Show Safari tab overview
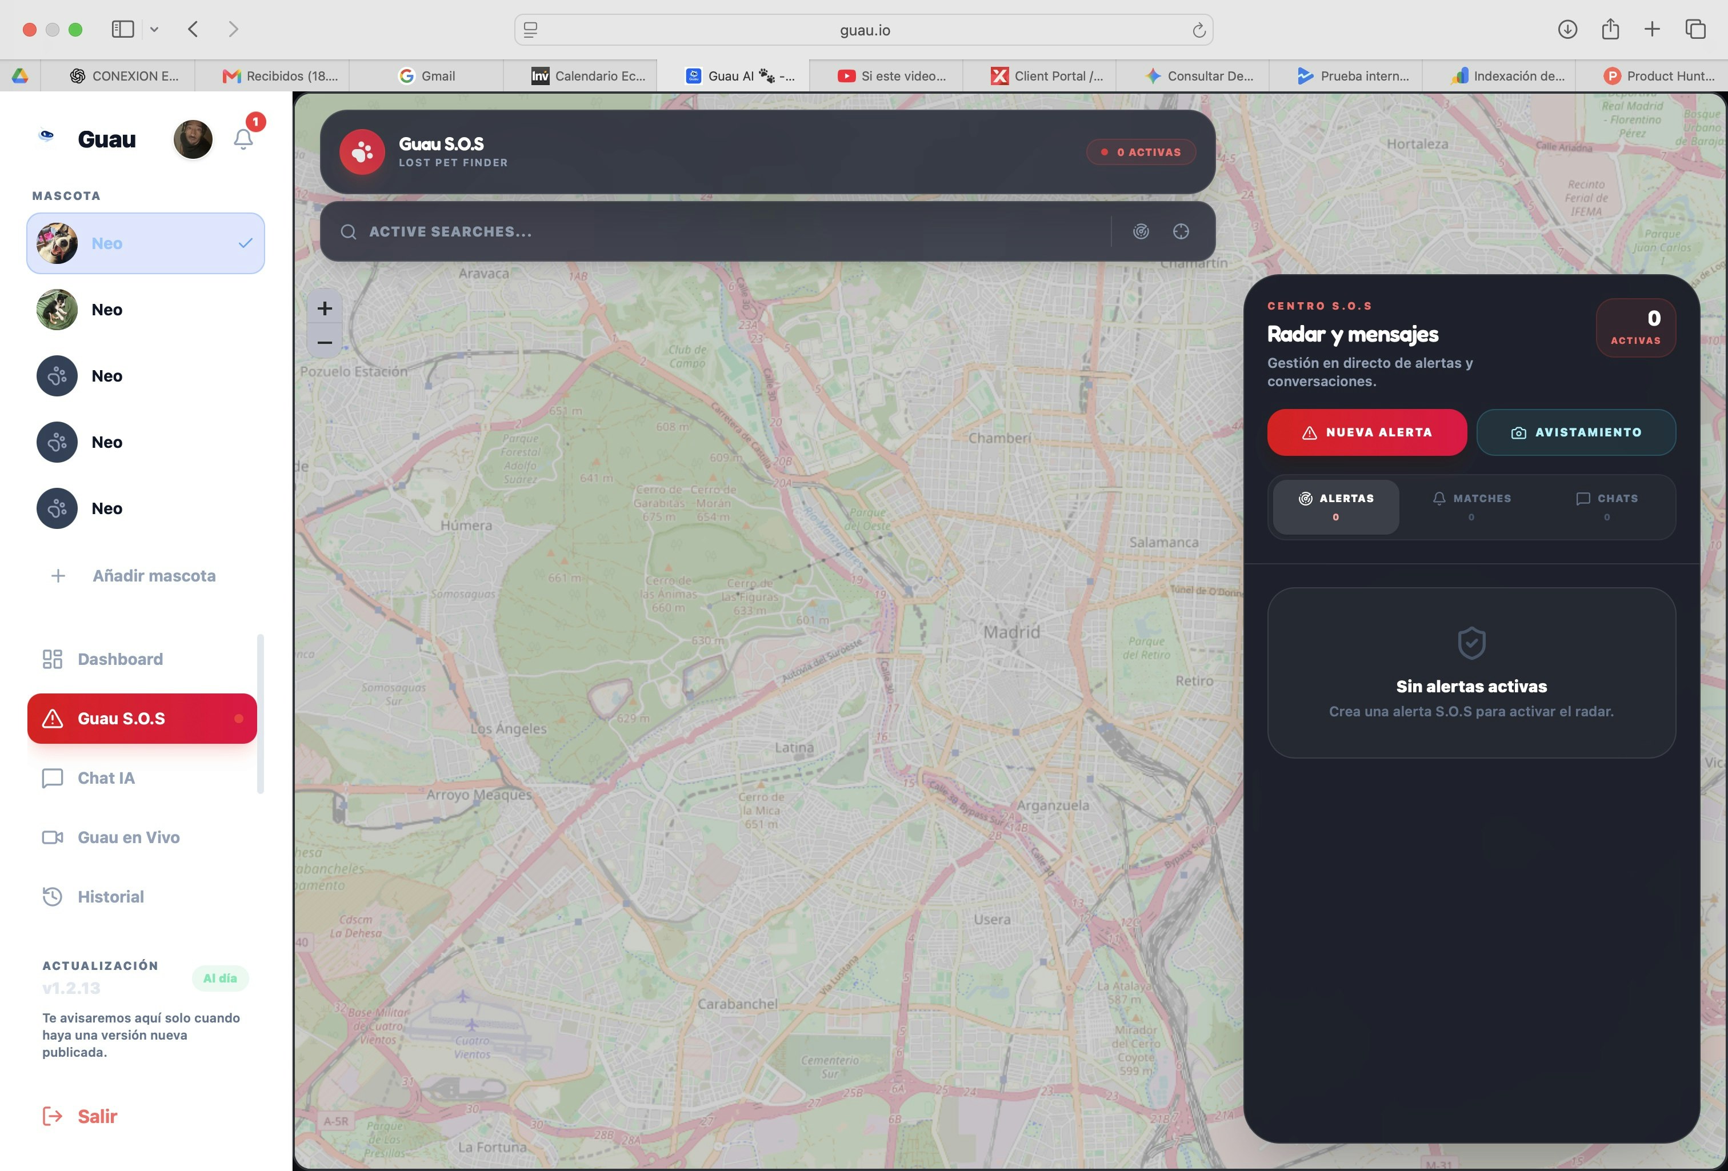This screenshot has height=1171, width=1728. [x=1695, y=29]
